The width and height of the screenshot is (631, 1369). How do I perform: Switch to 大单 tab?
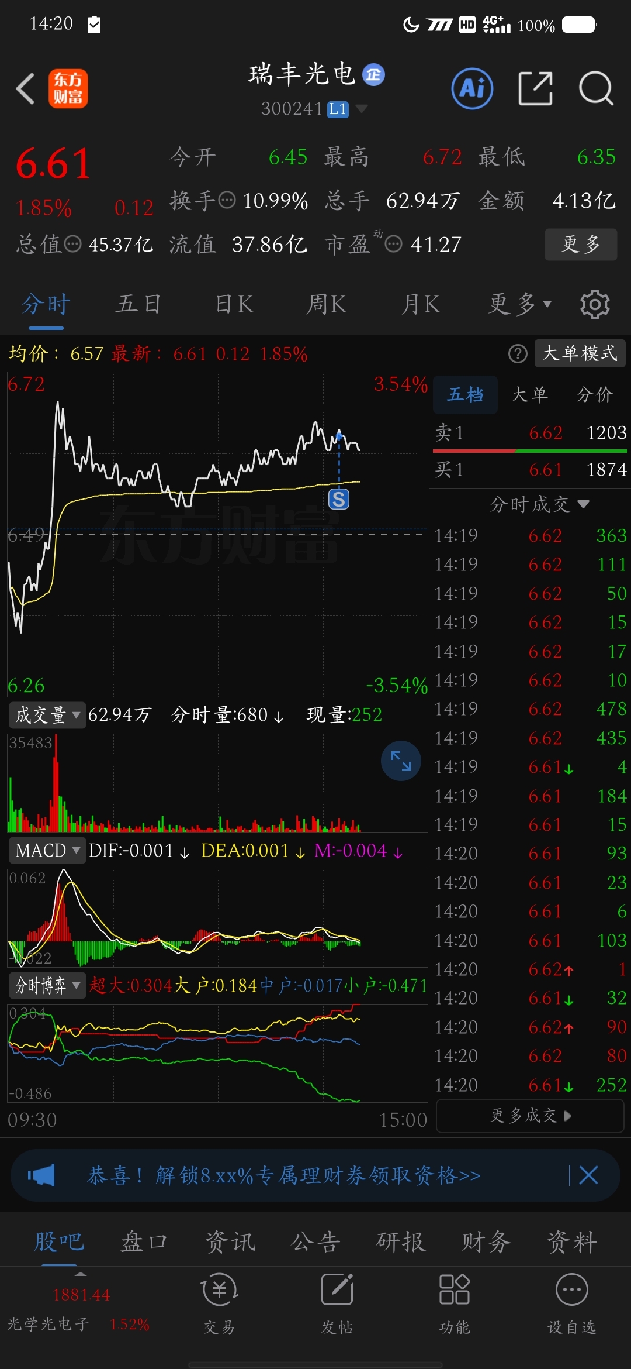(x=530, y=395)
